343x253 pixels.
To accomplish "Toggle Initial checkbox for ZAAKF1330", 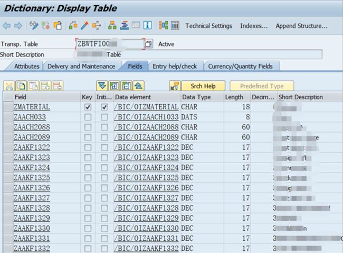I will pyautogui.click(x=104, y=229).
